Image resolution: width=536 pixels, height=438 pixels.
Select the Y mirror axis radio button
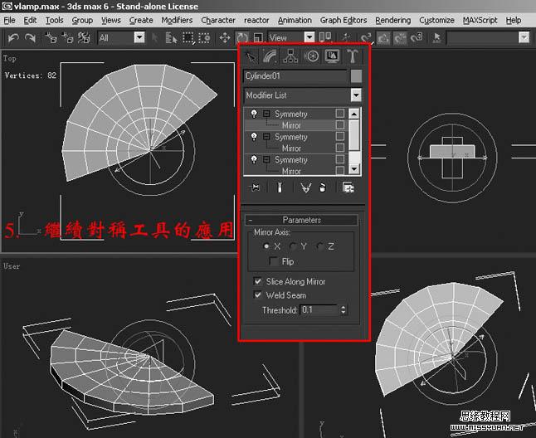click(293, 246)
